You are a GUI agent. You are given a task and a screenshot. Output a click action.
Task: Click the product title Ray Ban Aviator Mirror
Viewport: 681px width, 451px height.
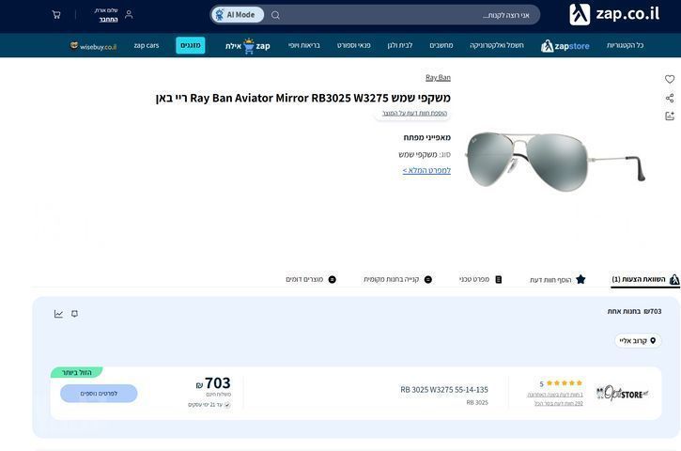303,98
